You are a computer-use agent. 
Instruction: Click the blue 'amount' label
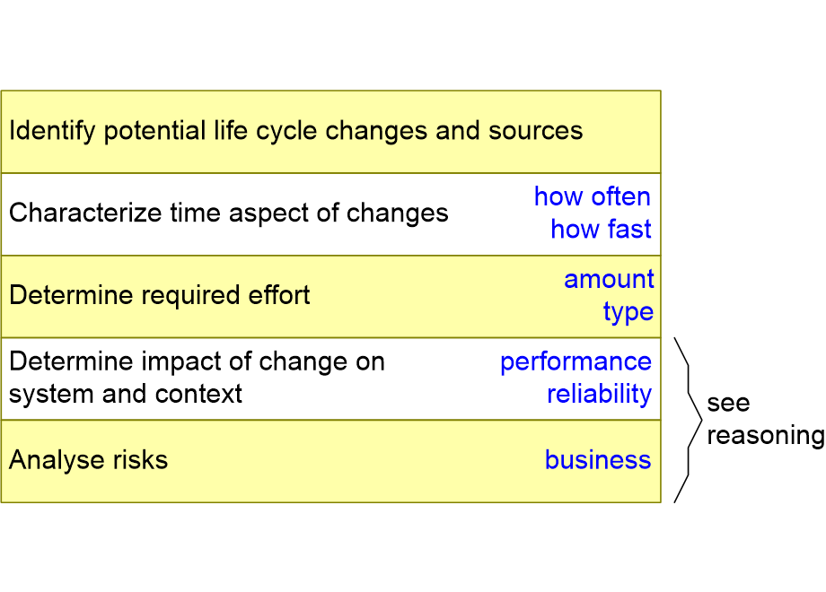pyautogui.click(x=609, y=279)
